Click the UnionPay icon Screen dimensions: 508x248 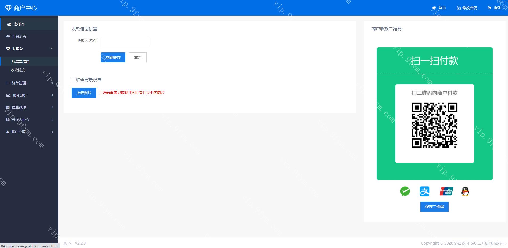(x=446, y=191)
